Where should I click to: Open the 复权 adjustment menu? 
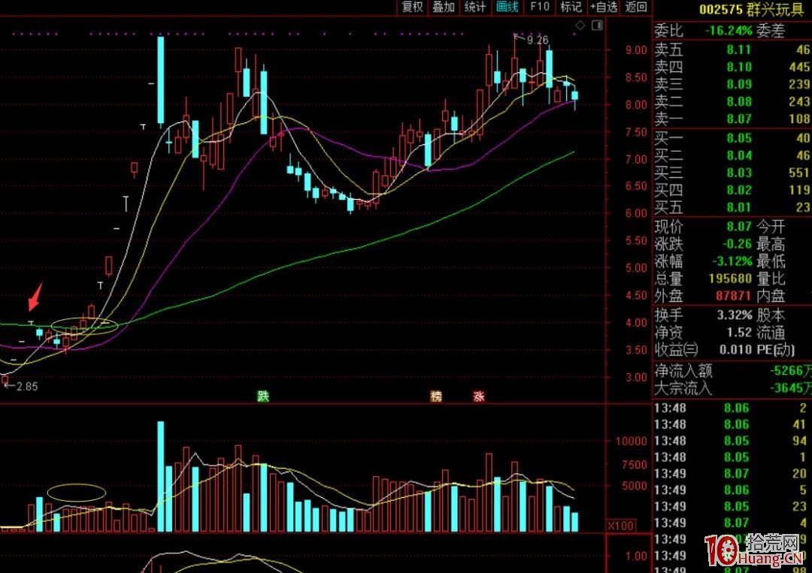click(412, 7)
